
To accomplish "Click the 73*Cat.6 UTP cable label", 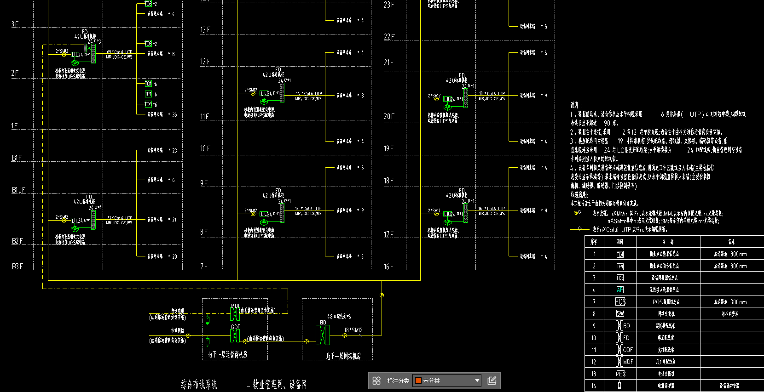I will tap(119, 218).
